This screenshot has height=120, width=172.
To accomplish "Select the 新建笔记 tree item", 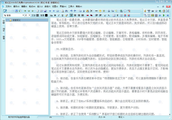I will (x=27, y=20).
